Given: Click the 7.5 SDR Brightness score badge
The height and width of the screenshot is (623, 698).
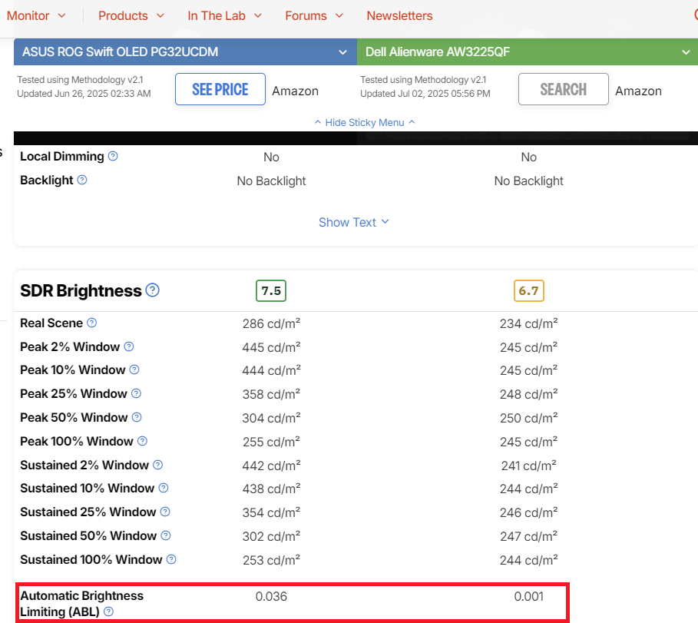Looking at the screenshot, I should click(271, 291).
